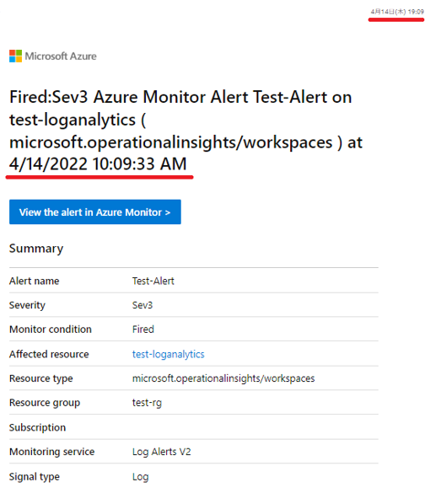Screen dimensions: 441x493
Task: Click the alert fired time 10:09:33 AM
Action: (x=140, y=163)
